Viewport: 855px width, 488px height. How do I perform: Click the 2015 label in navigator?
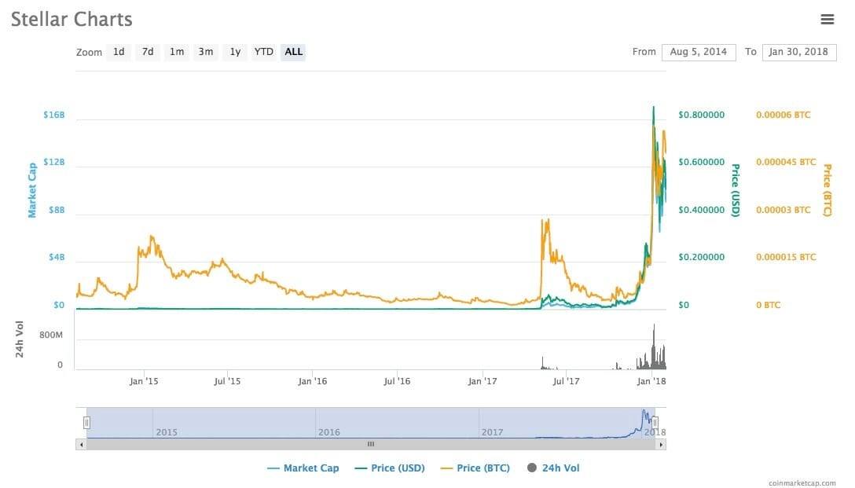pyautogui.click(x=167, y=432)
